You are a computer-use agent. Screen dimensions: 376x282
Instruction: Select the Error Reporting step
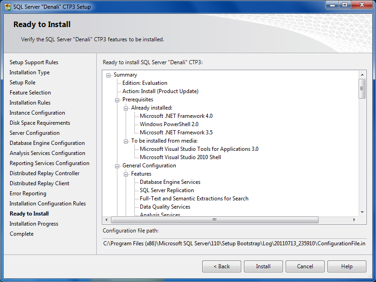click(28, 194)
